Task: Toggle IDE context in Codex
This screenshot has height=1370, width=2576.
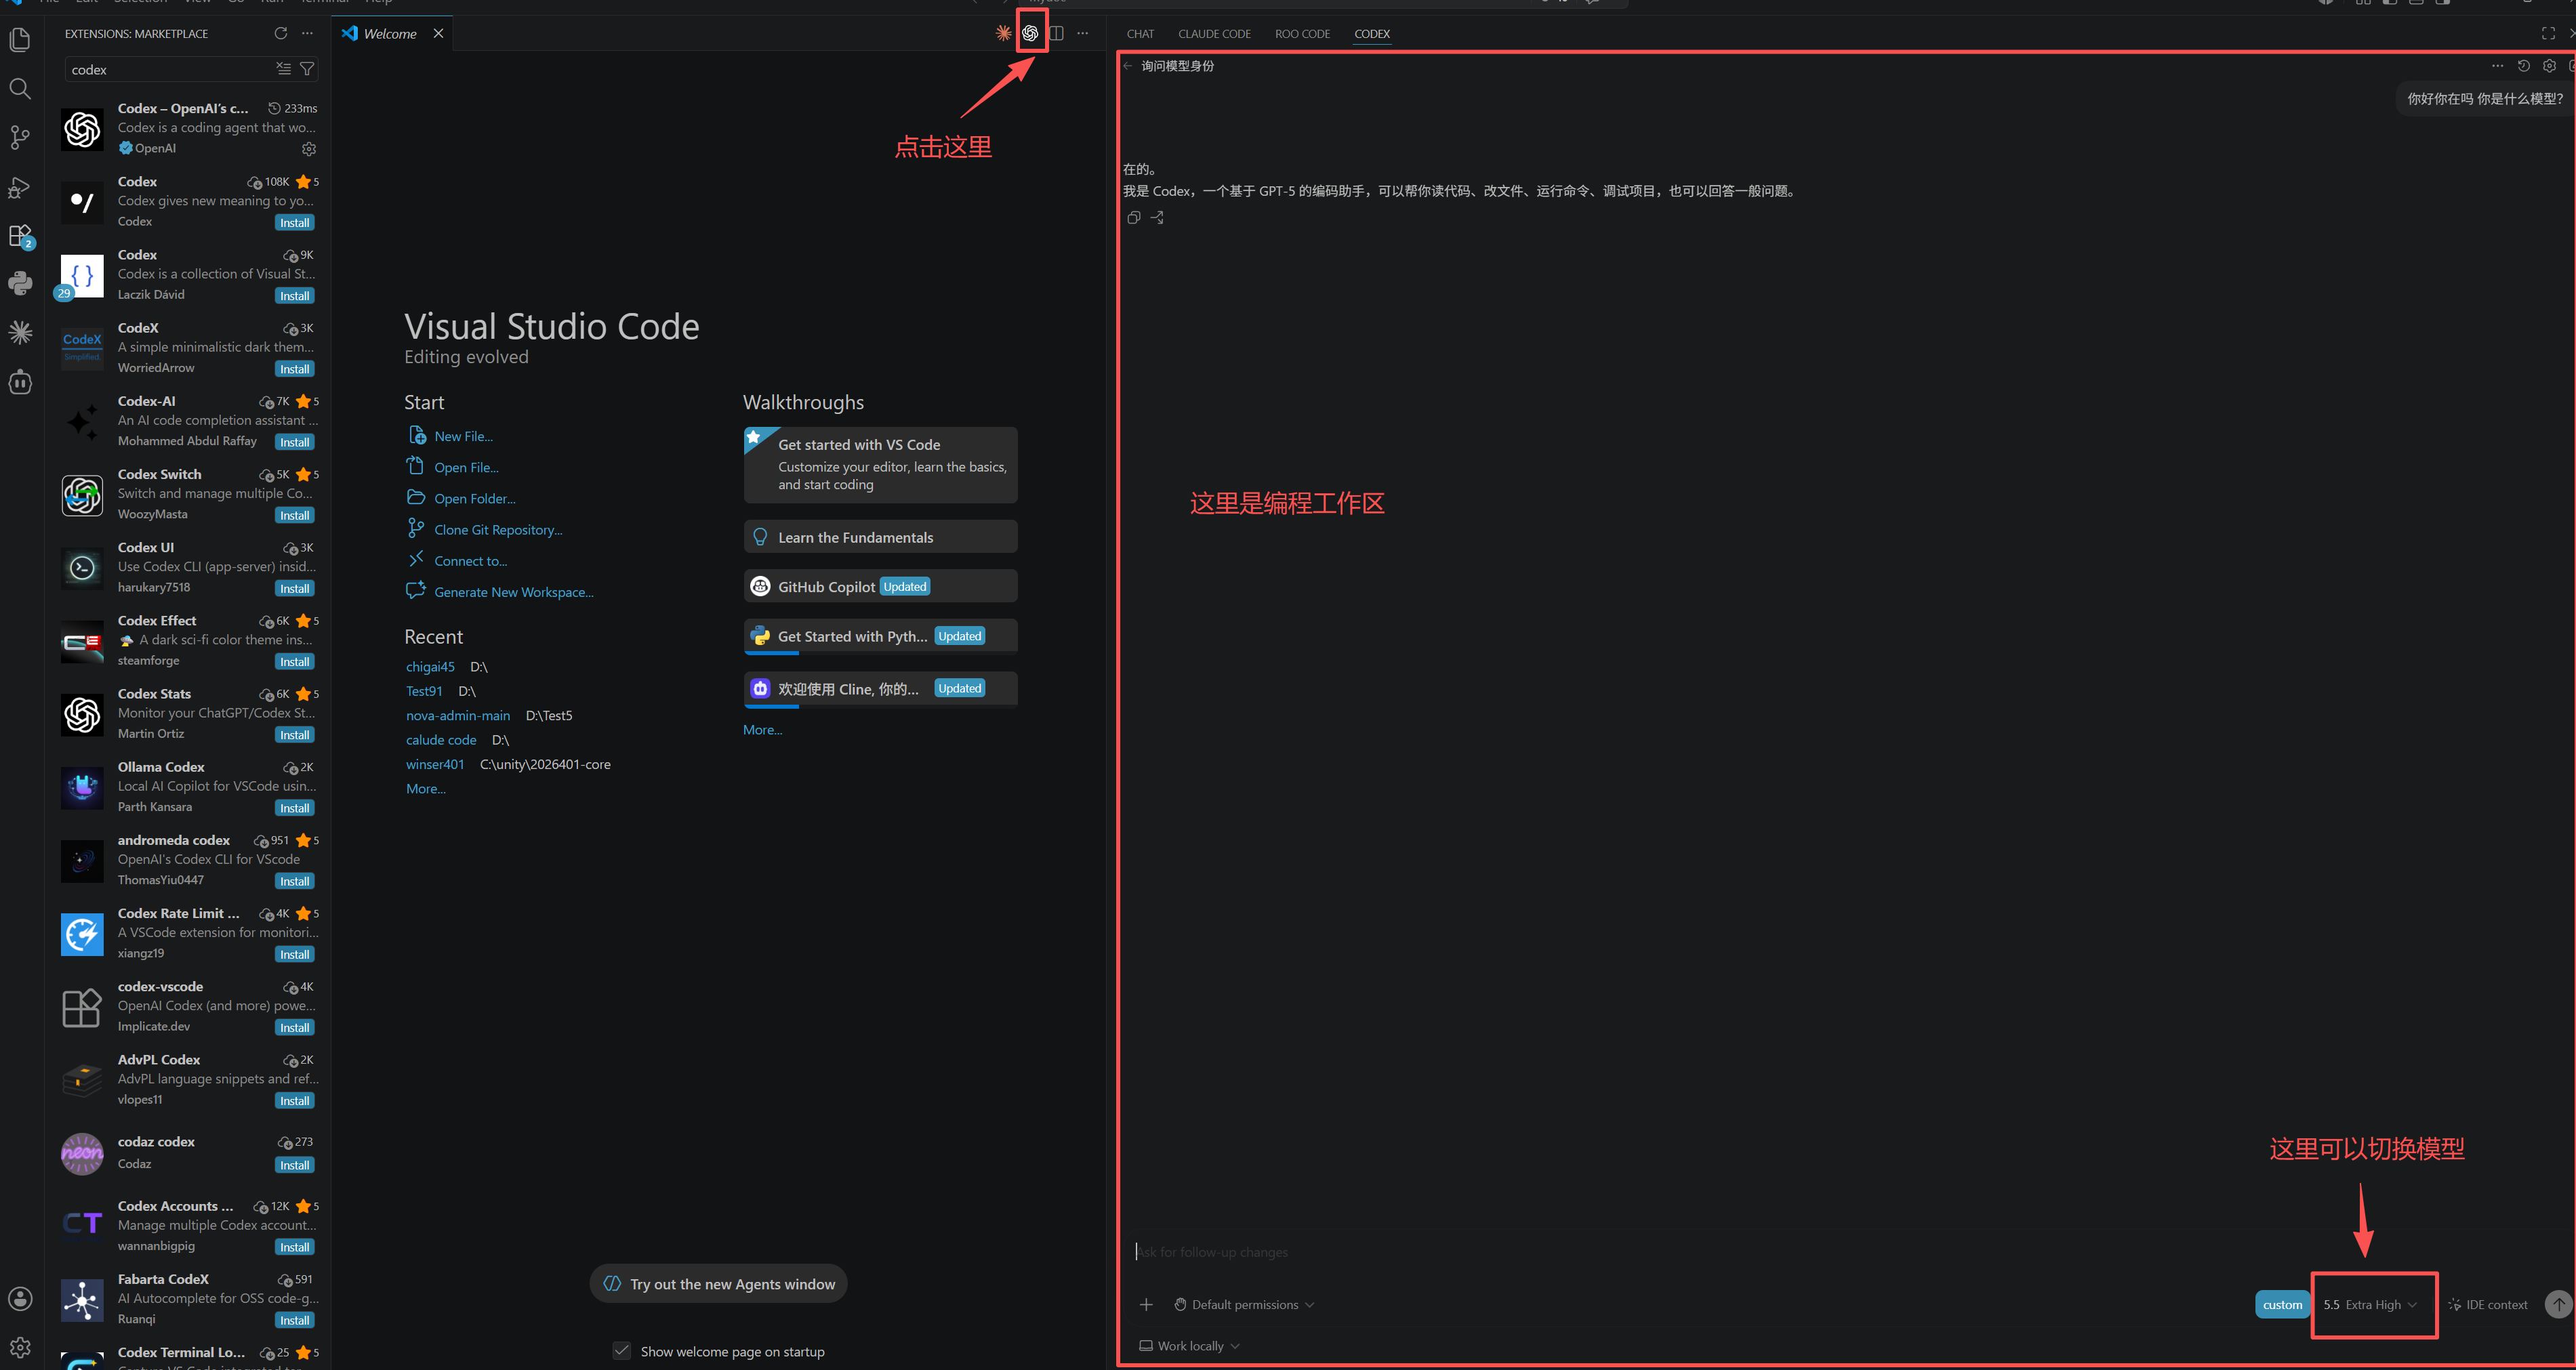Action: [x=2487, y=1304]
